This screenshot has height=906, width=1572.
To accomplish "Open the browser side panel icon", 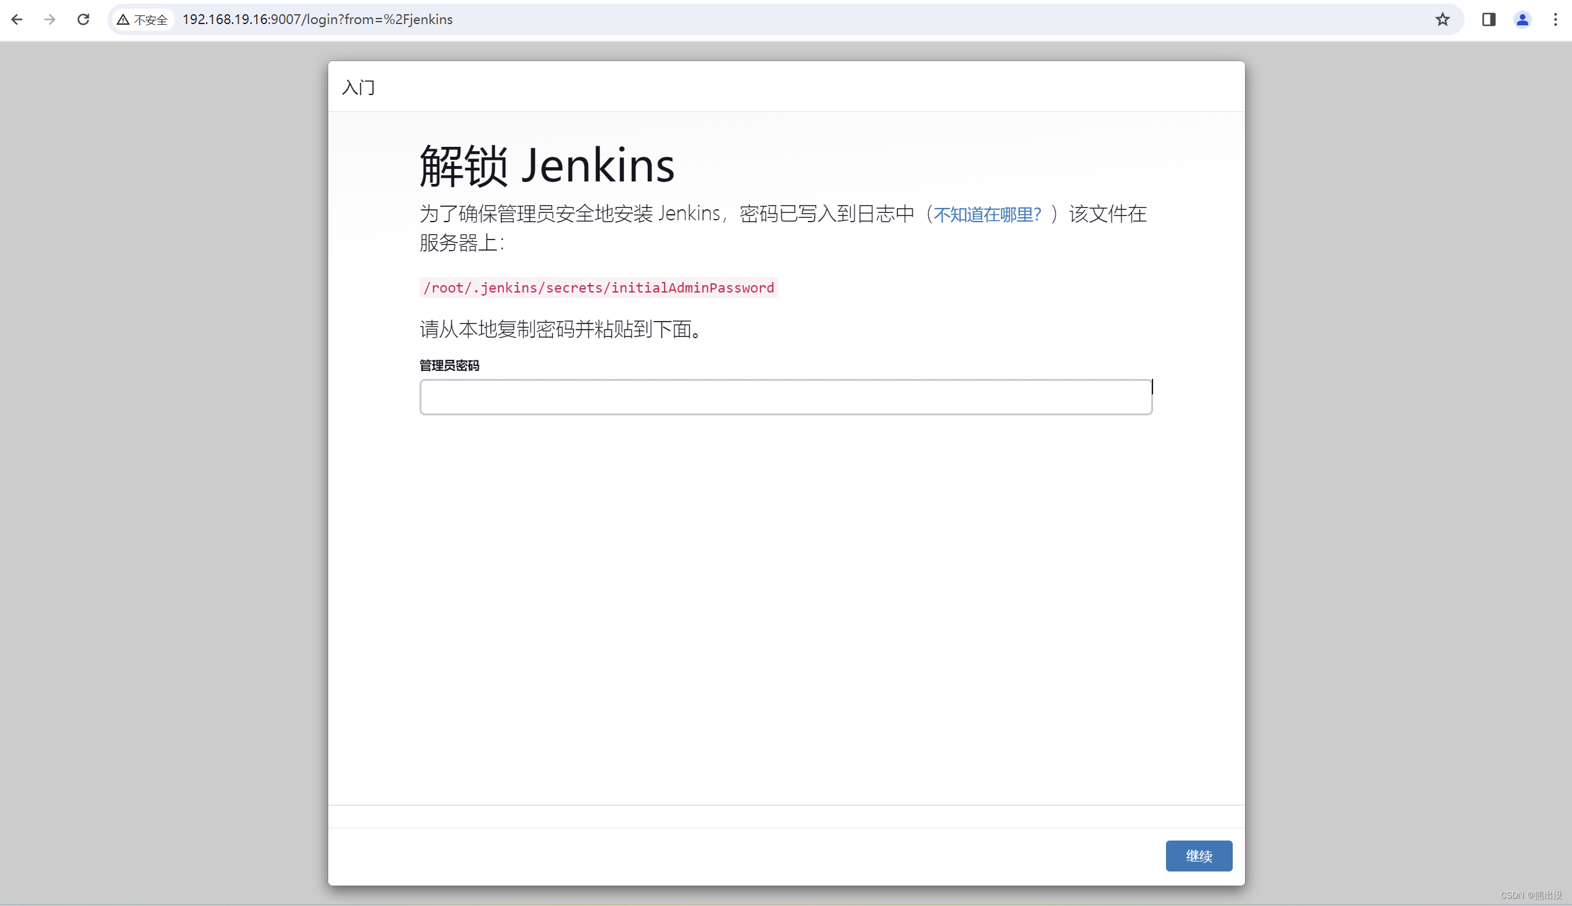I will tap(1487, 19).
